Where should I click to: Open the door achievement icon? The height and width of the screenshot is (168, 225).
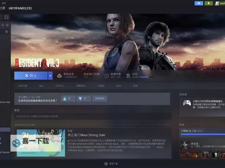[215, 155]
